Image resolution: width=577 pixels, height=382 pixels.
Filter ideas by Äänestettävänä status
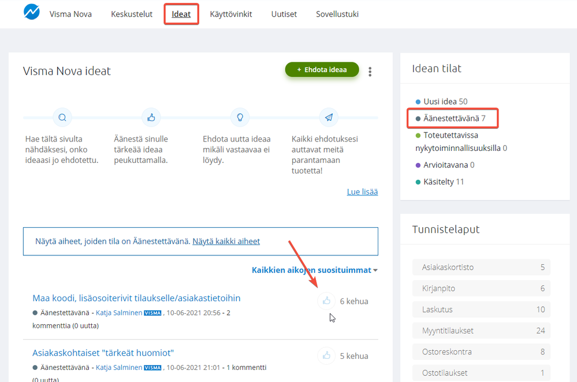[451, 118]
